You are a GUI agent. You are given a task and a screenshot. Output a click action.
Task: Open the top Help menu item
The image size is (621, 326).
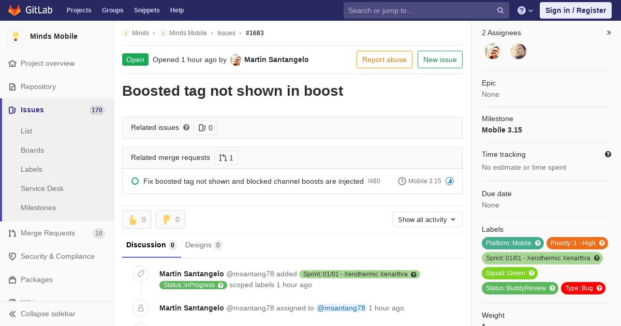(x=177, y=10)
